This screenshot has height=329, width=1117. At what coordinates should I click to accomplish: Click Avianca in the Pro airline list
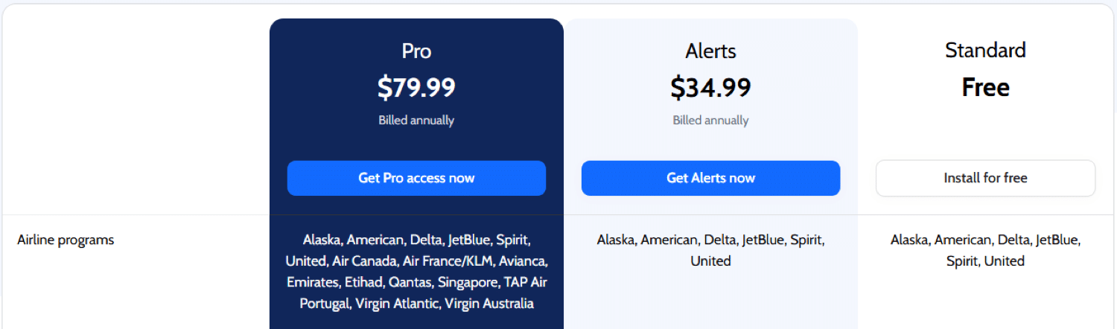(x=524, y=261)
